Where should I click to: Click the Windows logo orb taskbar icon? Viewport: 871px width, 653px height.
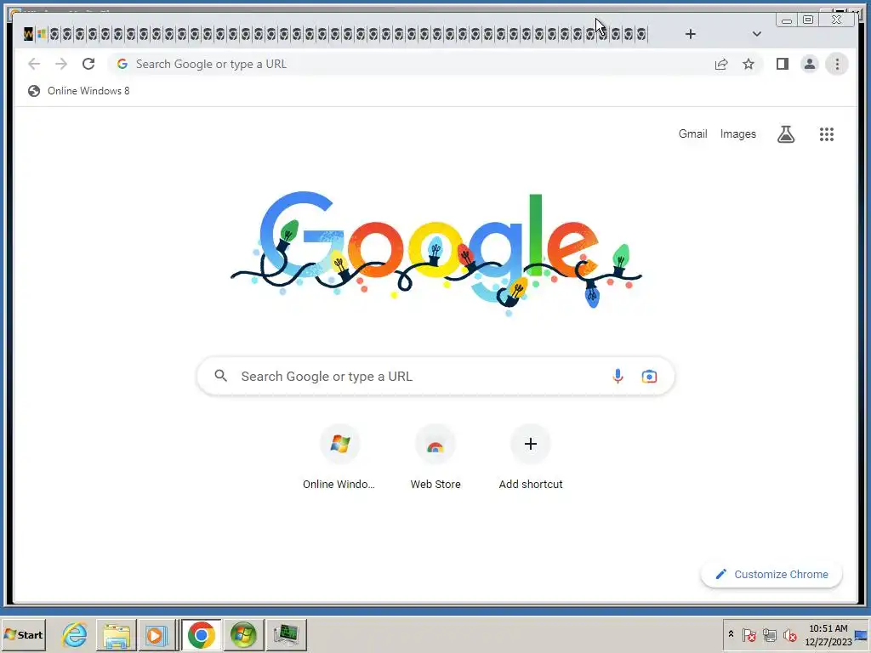click(243, 634)
